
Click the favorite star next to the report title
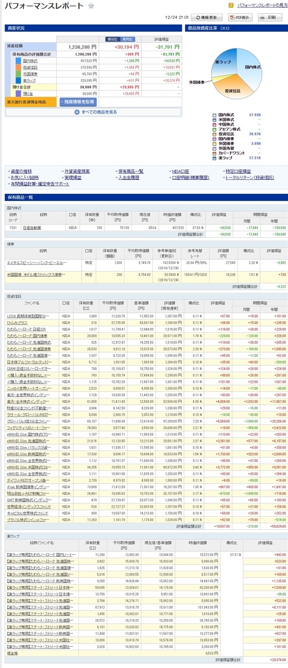(x=91, y=6)
